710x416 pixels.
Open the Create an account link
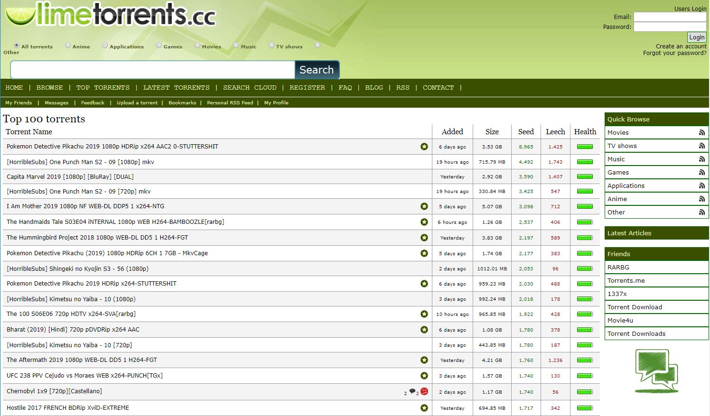tap(681, 46)
